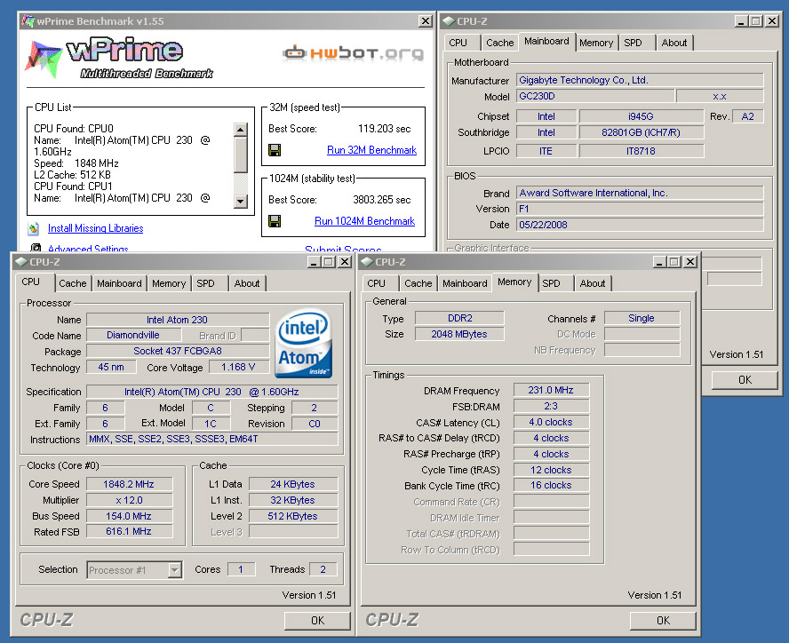This screenshot has height=643, width=789.
Task: Click the Manufacturer Gigabyte Technology field
Action: pos(640,80)
